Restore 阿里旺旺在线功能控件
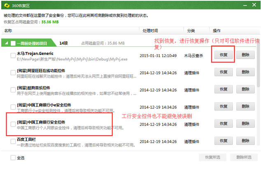 click(224, 72)
